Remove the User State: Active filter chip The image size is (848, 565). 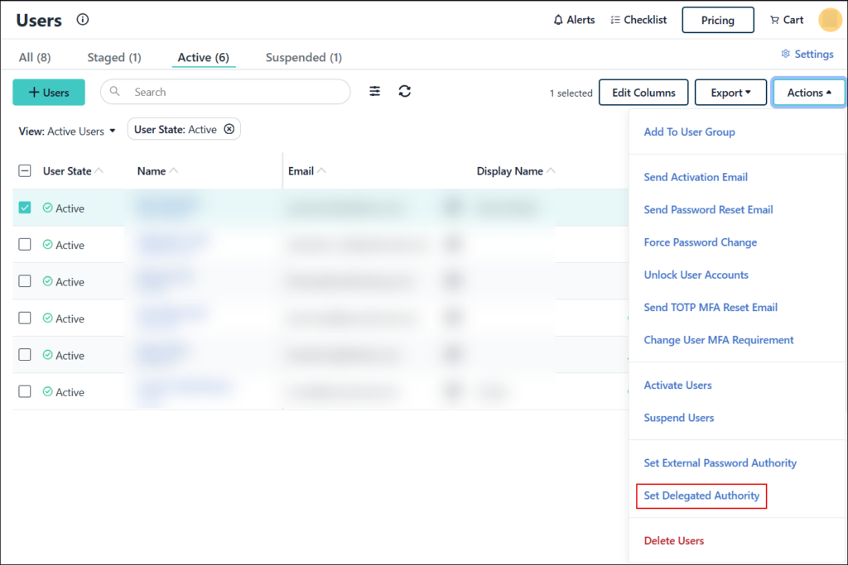tap(229, 129)
